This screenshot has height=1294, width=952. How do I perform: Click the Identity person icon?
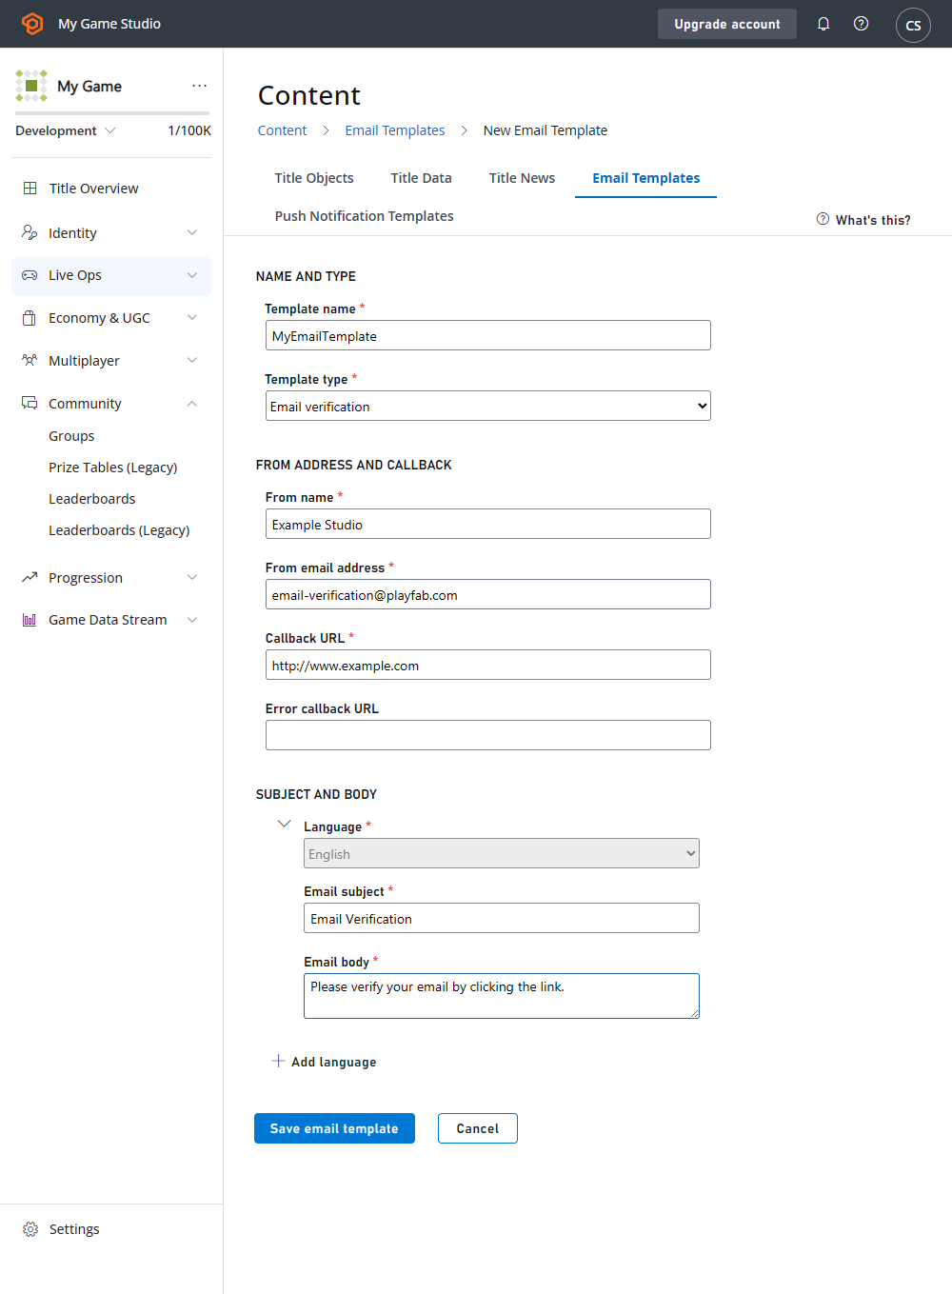[x=30, y=232]
